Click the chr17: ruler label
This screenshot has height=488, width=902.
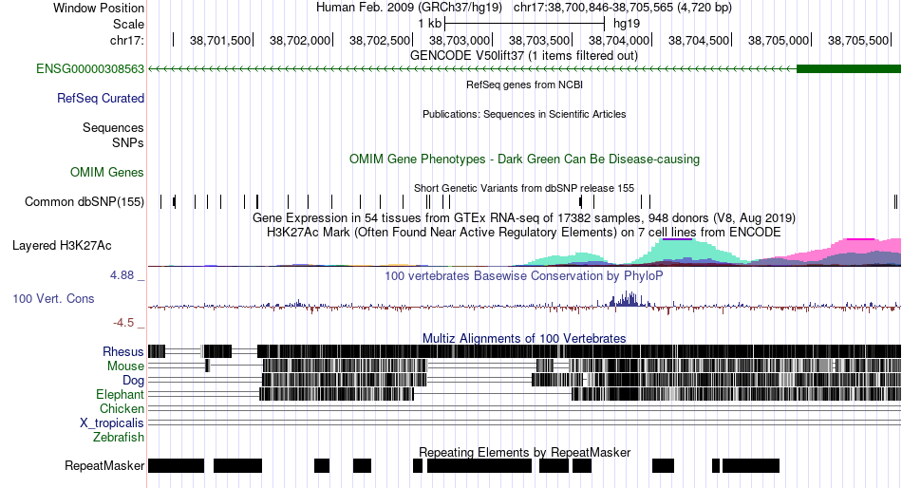[x=126, y=40]
